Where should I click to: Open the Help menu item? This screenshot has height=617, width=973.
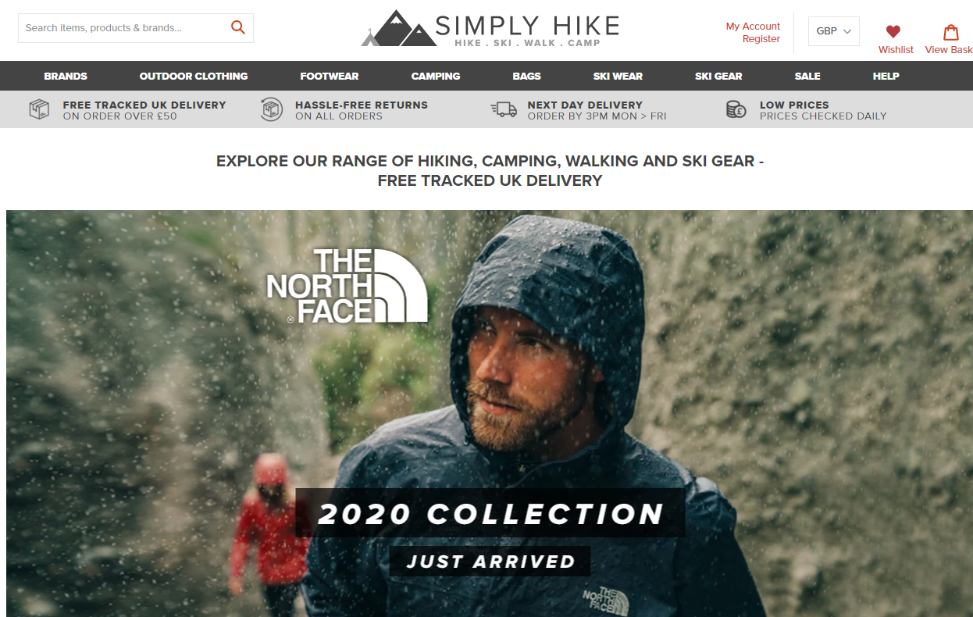pos(886,76)
